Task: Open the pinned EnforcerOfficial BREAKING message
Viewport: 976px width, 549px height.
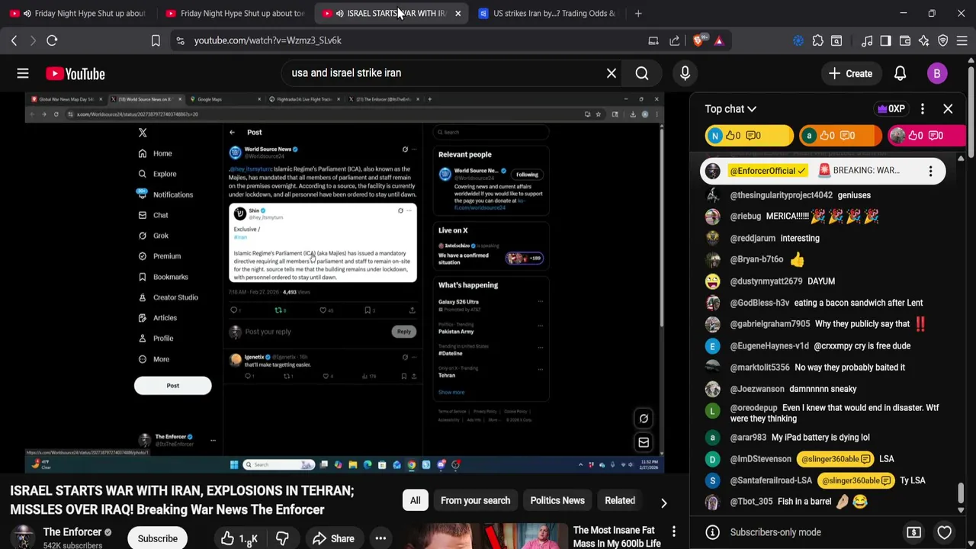Action: [823, 171]
